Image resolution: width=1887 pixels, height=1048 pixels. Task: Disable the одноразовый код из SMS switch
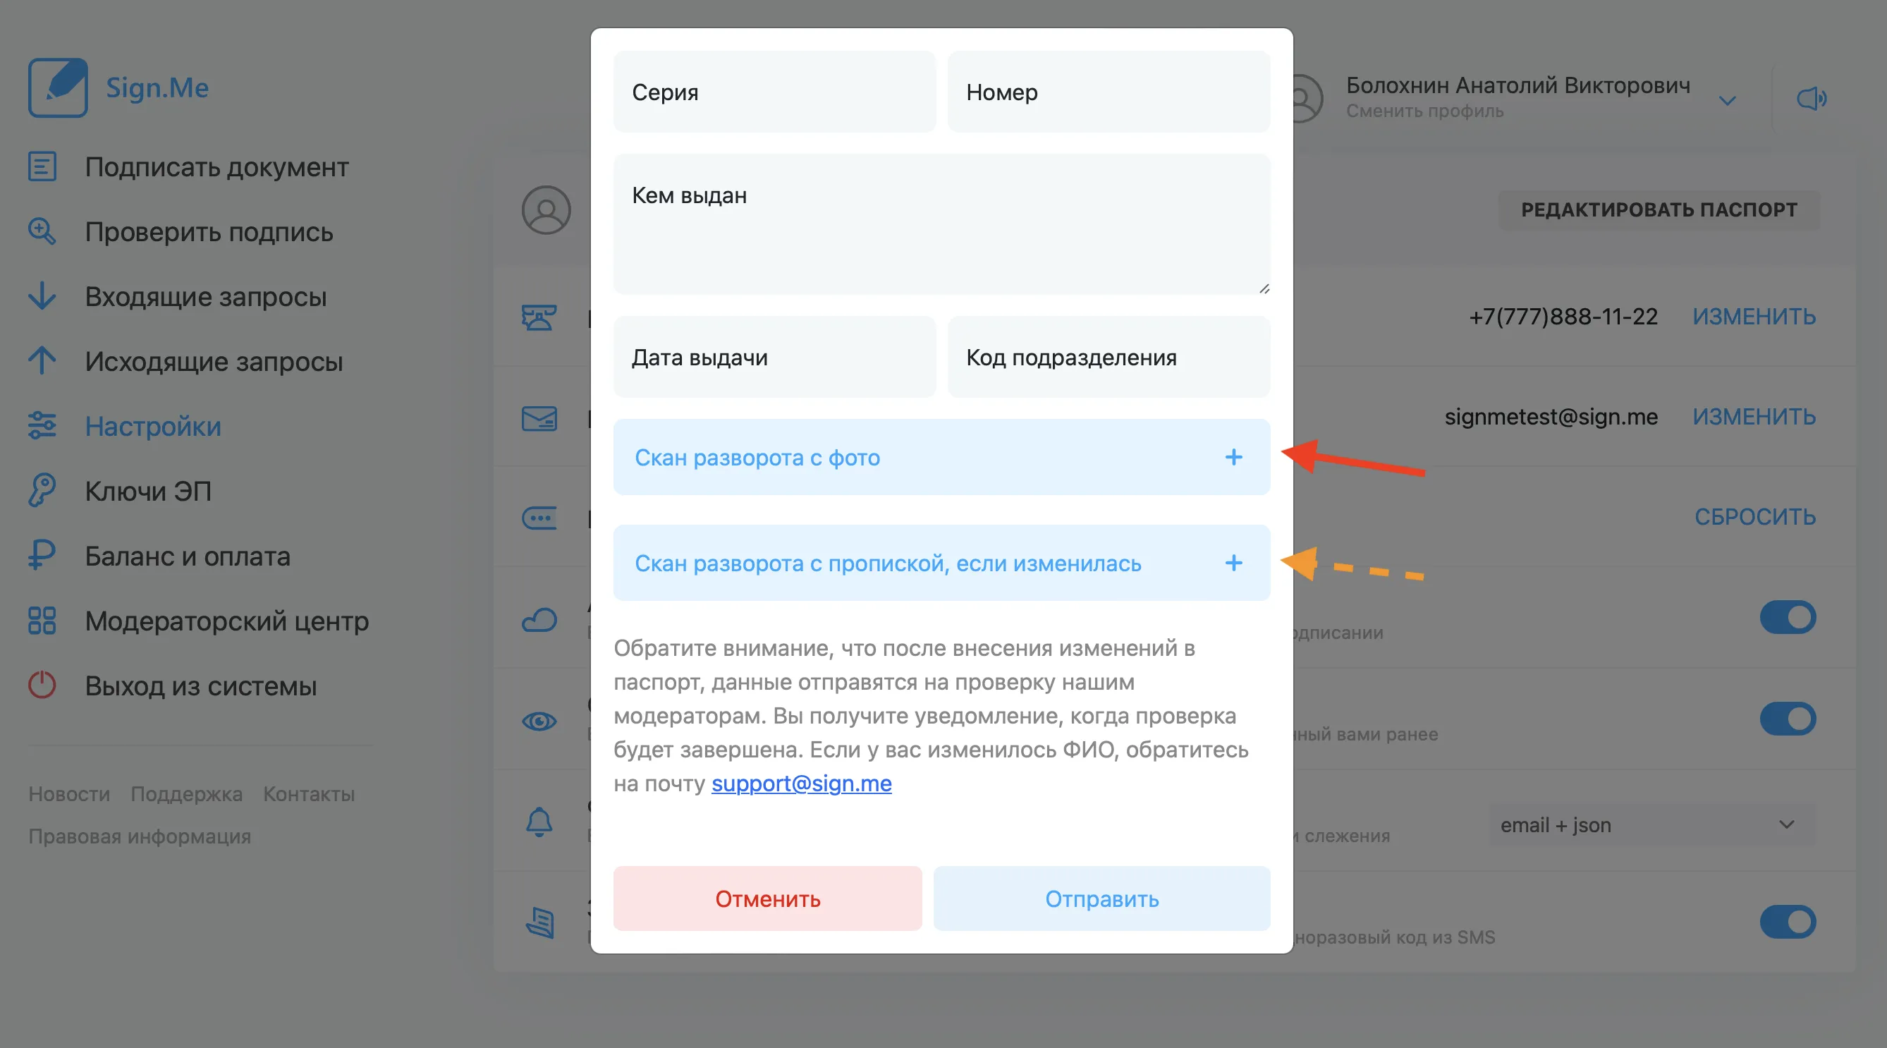click(x=1788, y=922)
